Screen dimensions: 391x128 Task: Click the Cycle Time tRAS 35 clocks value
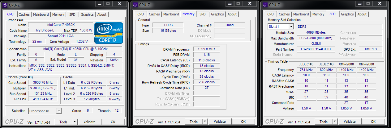click(x=207, y=77)
